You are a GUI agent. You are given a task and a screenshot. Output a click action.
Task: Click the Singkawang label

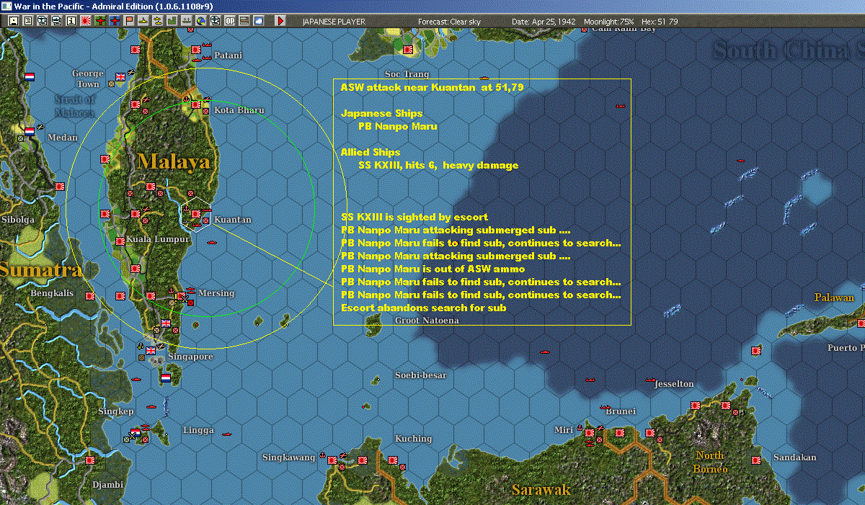tap(288, 457)
